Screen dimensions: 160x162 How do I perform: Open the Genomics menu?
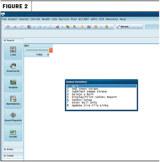112,19
